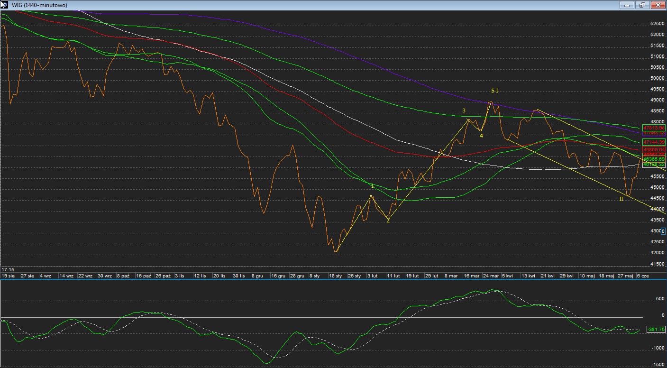The height and width of the screenshot is (368, 667).
Task: Select the '12 lis' date label
Action: [200, 276]
